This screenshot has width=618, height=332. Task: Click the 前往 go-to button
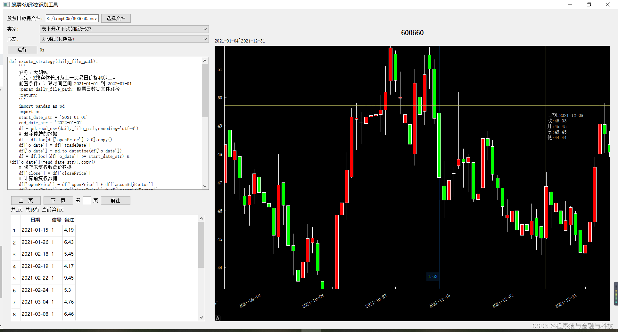[116, 201]
